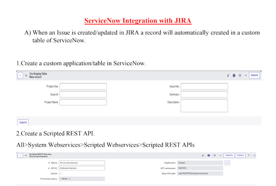Open ellipsis menu in Scripted REST Service header
Viewport: 276px width, 186px height.
click(x=220, y=156)
